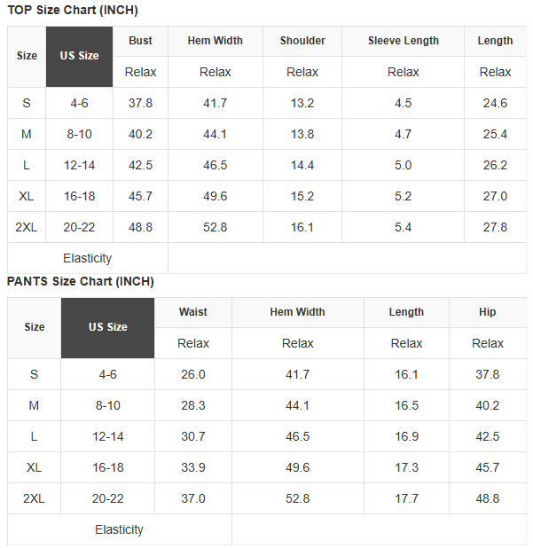Image resolution: width=533 pixels, height=548 pixels.
Task: Select the Hip column header
Action: pos(488,312)
